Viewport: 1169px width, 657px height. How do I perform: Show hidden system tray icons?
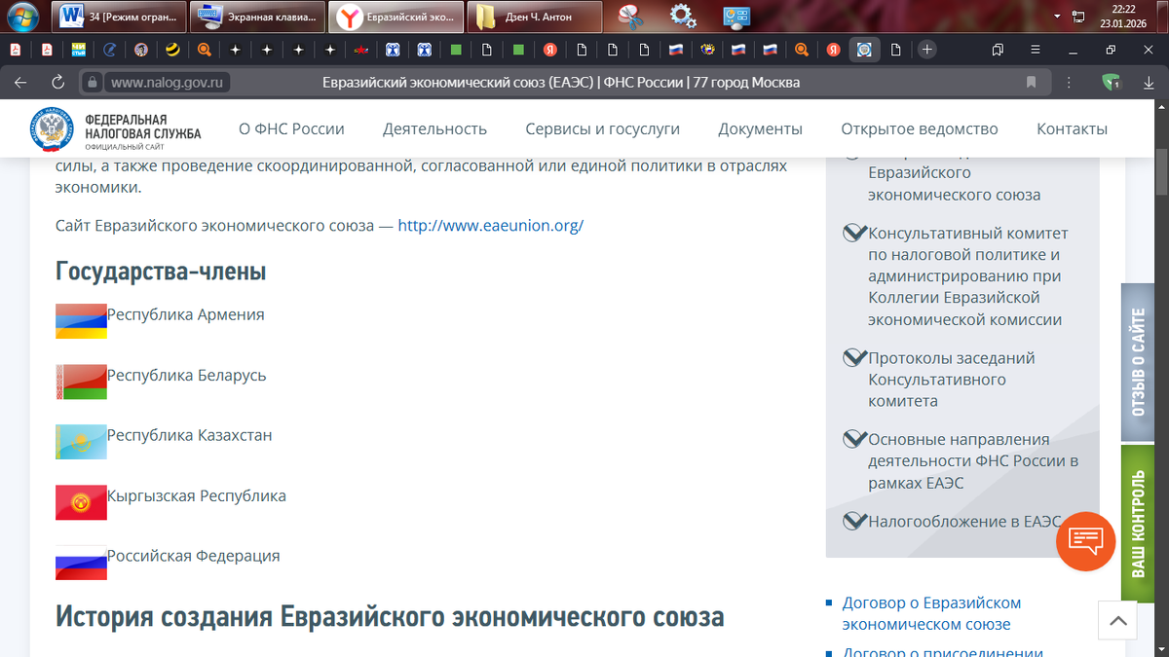point(1059,17)
